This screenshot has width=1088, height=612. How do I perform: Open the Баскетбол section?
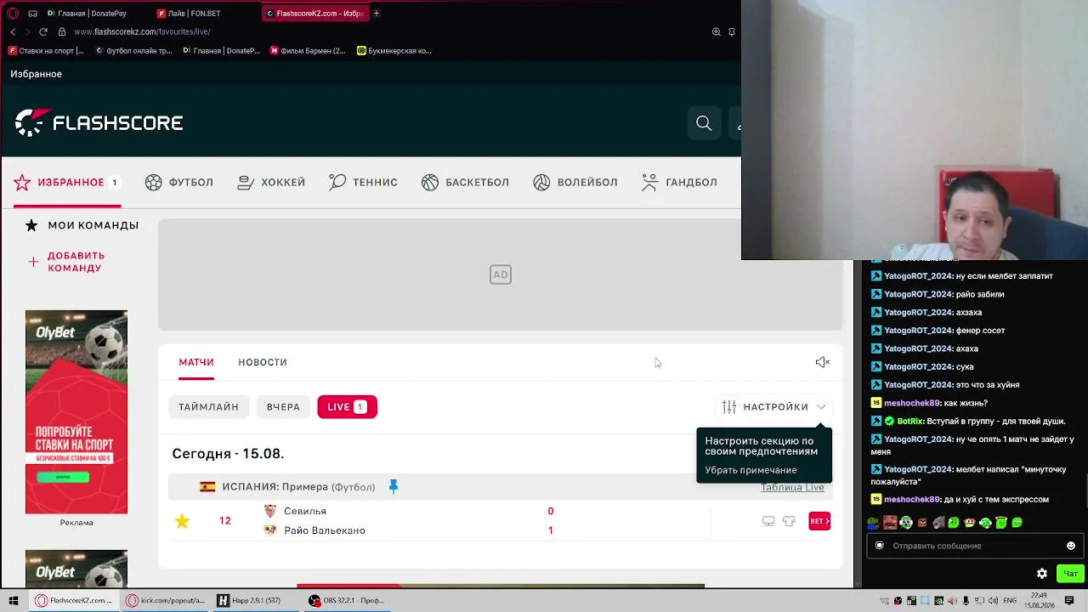click(465, 182)
